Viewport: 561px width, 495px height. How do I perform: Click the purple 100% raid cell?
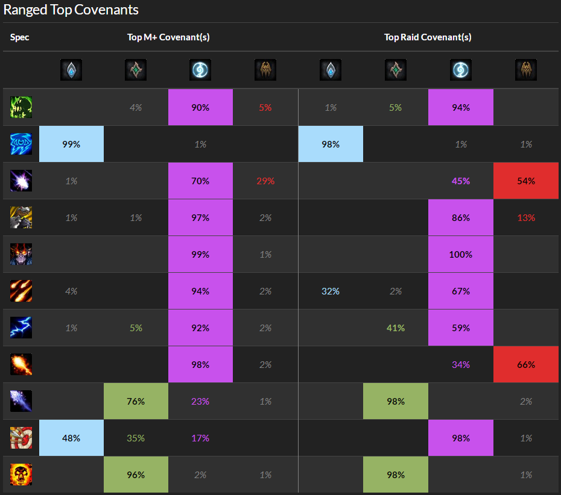tap(460, 254)
